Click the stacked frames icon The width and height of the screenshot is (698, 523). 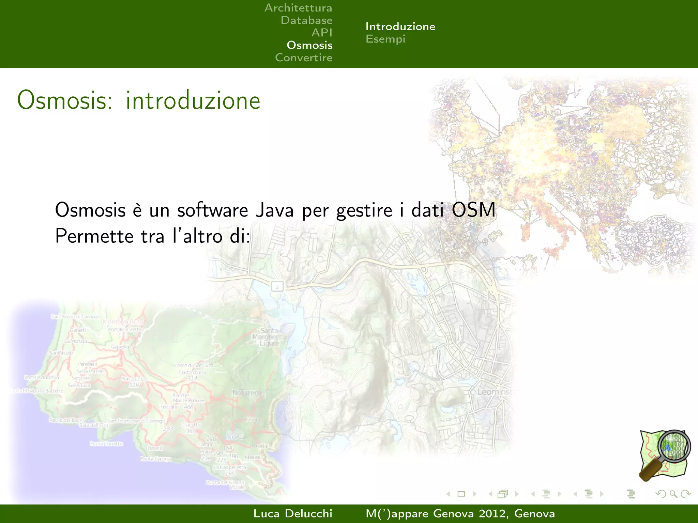coord(503,494)
